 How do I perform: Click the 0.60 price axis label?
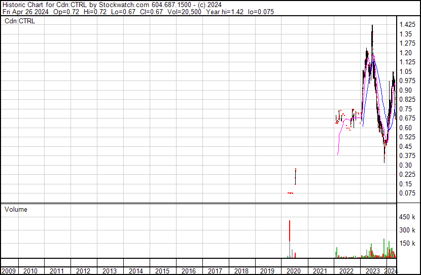pyautogui.click(x=405, y=128)
